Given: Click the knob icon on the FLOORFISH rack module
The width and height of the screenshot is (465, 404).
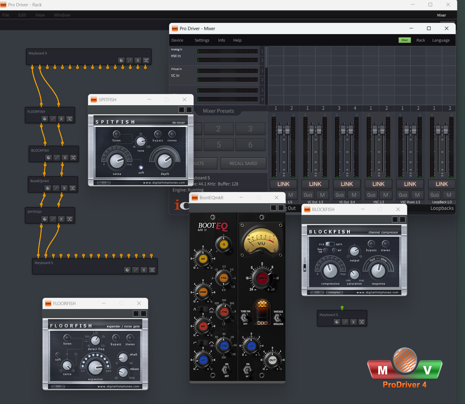Looking at the screenshot, I should click(x=45, y=119).
